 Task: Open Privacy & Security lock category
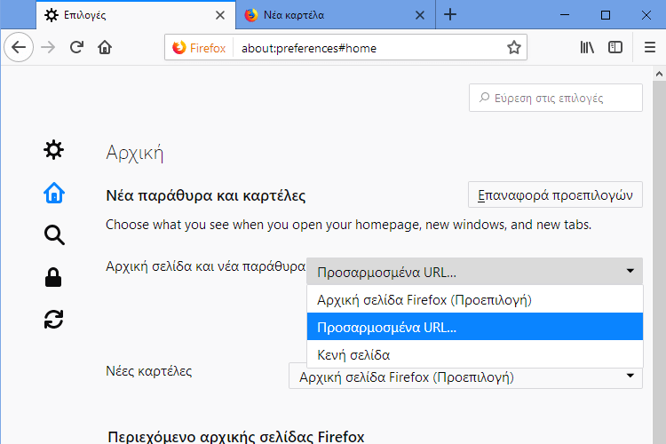click(x=53, y=277)
